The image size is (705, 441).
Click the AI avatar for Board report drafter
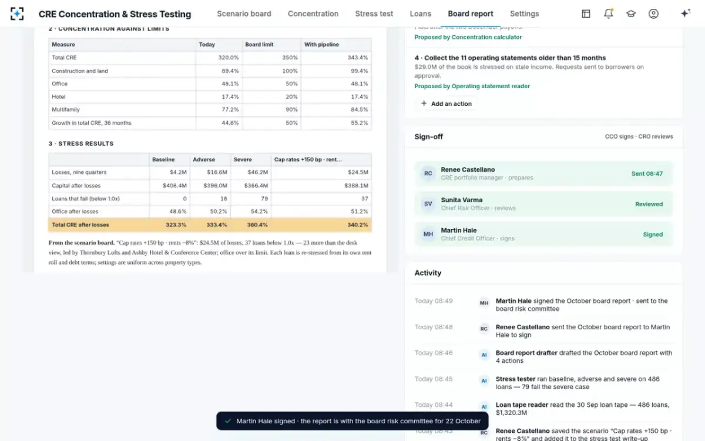click(484, 355)
